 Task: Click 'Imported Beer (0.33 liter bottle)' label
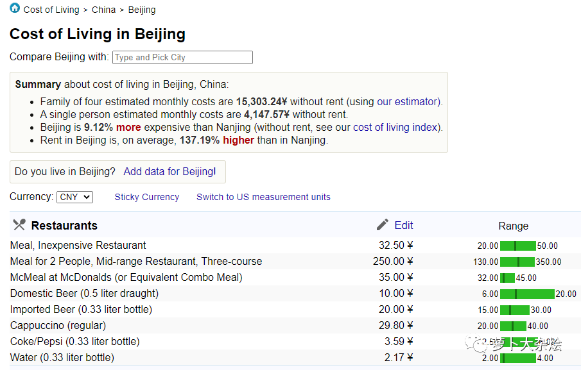(81, 309)
